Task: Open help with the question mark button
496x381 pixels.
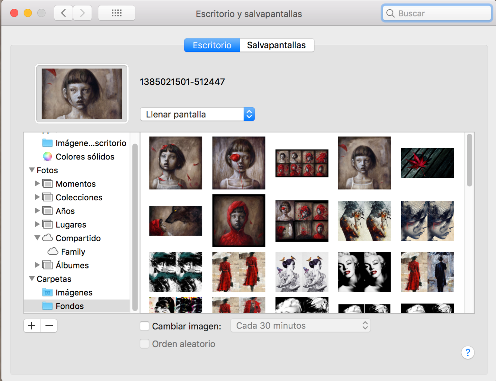Action: pyautogui.click(x=468, y=352)
